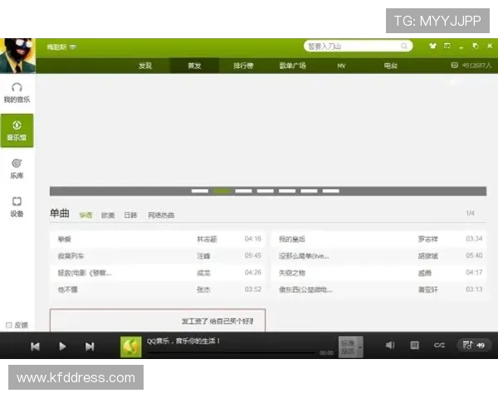Select the song row lasting 03:13

tap(378, 289)
